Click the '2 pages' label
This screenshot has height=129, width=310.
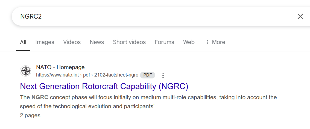(30, 115)
